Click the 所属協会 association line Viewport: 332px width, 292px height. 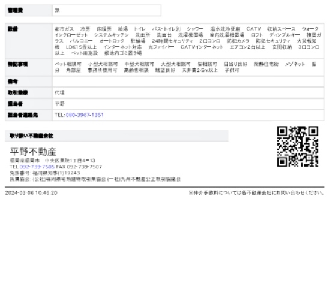95,179
